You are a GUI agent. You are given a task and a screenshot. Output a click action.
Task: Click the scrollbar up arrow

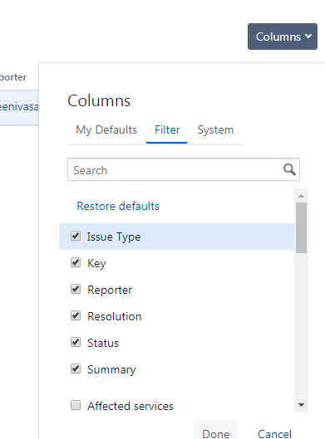coord(301,196)
